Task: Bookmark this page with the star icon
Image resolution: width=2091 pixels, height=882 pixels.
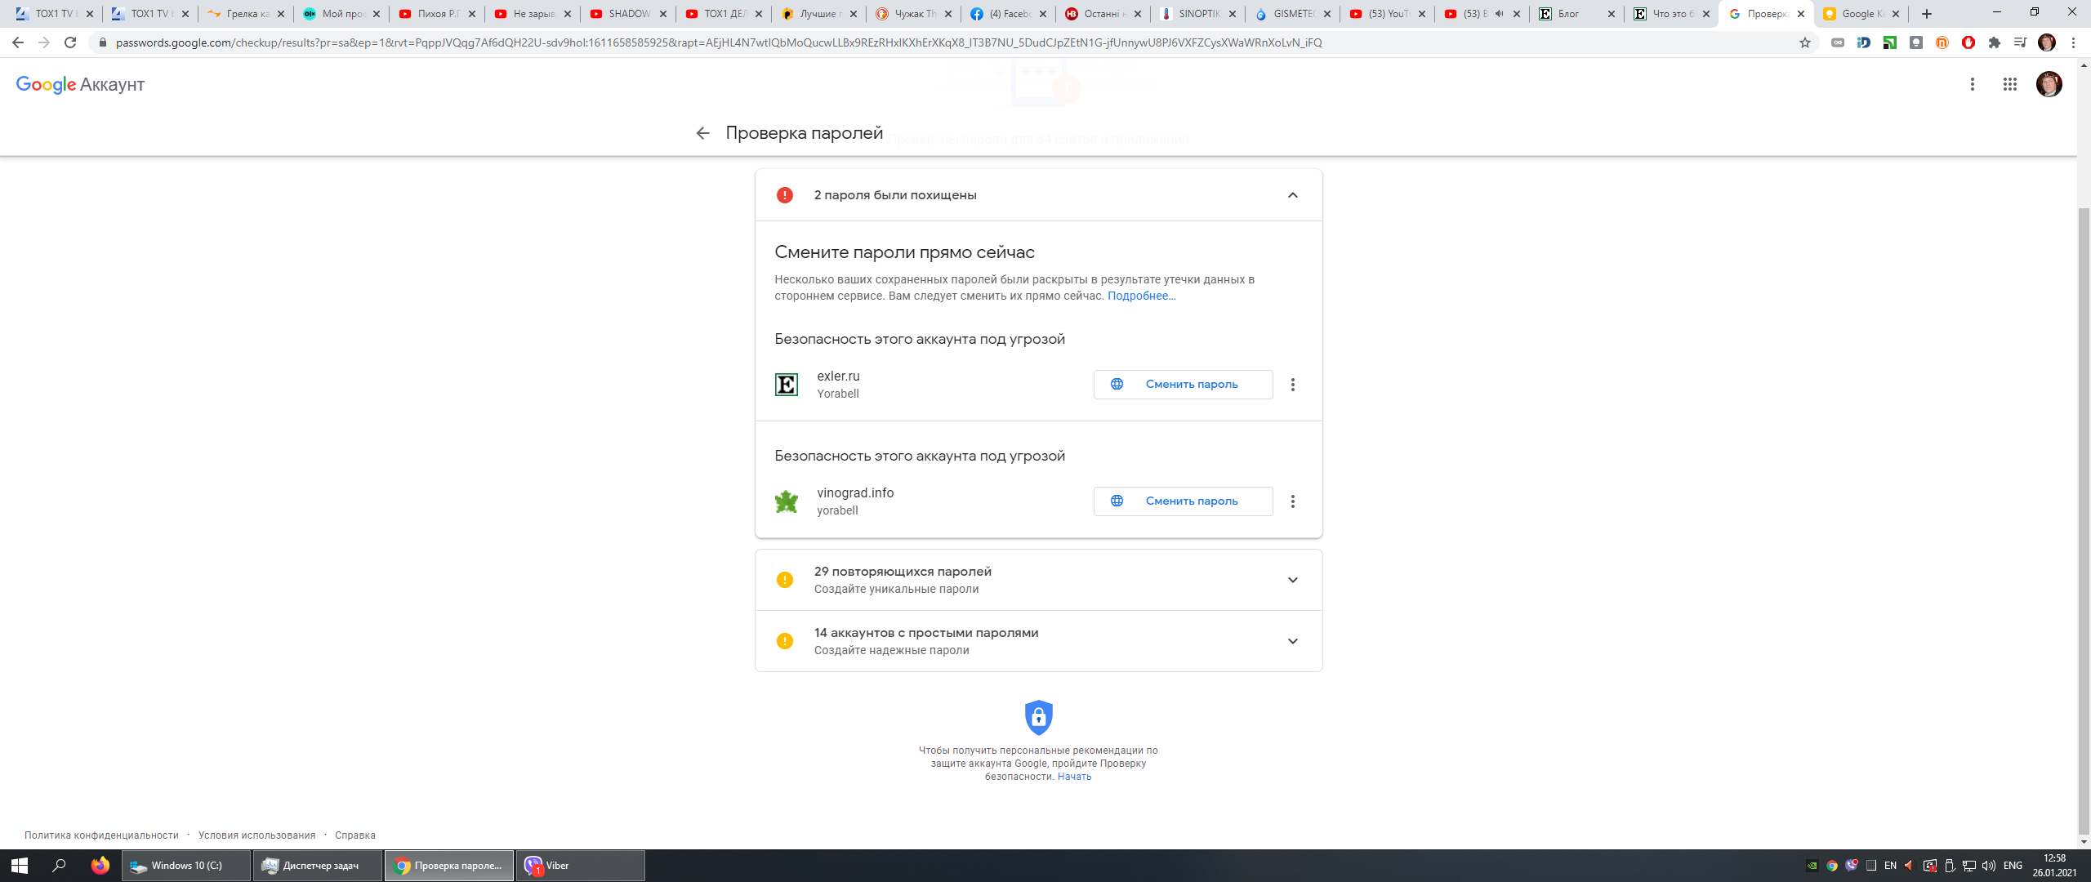Action: (1804, 42)
